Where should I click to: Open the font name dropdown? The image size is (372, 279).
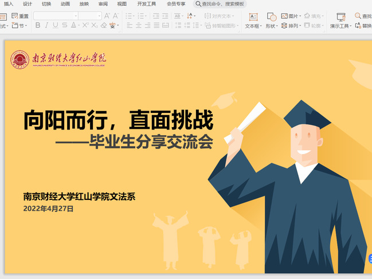pyautogui.click(x=75, y=16)
